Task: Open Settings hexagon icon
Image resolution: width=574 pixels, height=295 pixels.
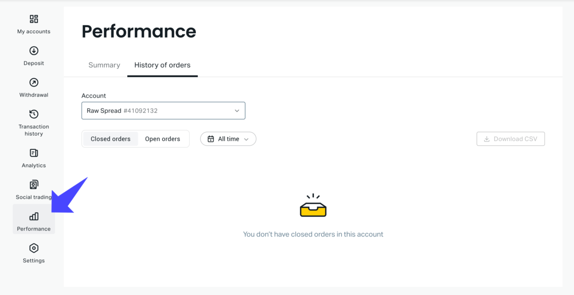Action: (34, 248)
